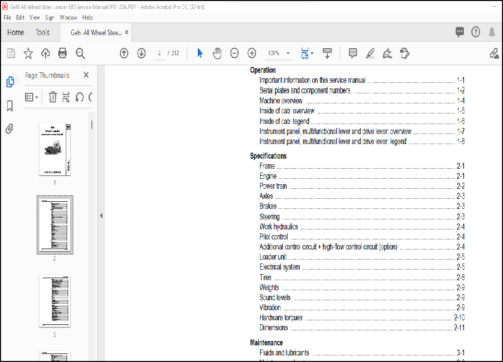
Task: Select page 3 thumbnail
Action: click(x=55, y=301)
